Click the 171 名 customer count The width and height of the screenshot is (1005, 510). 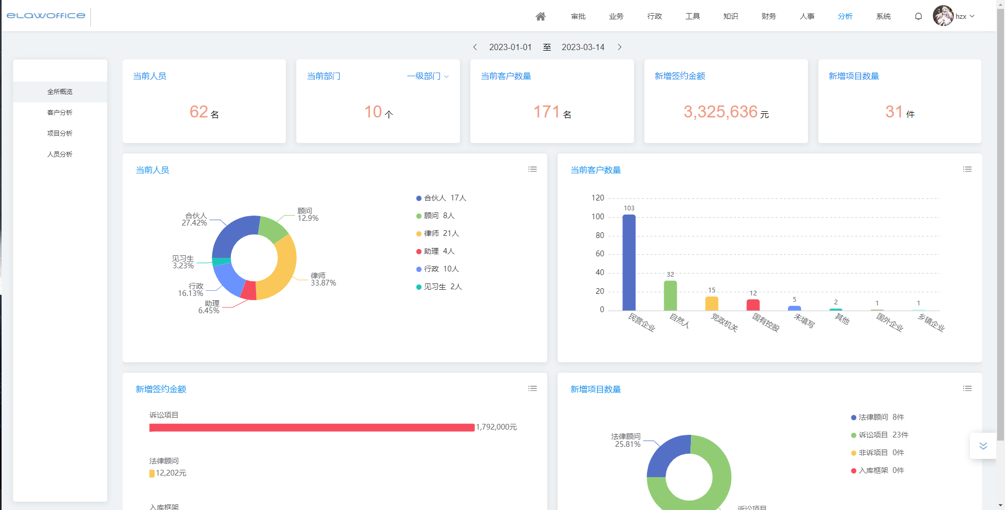552,112
